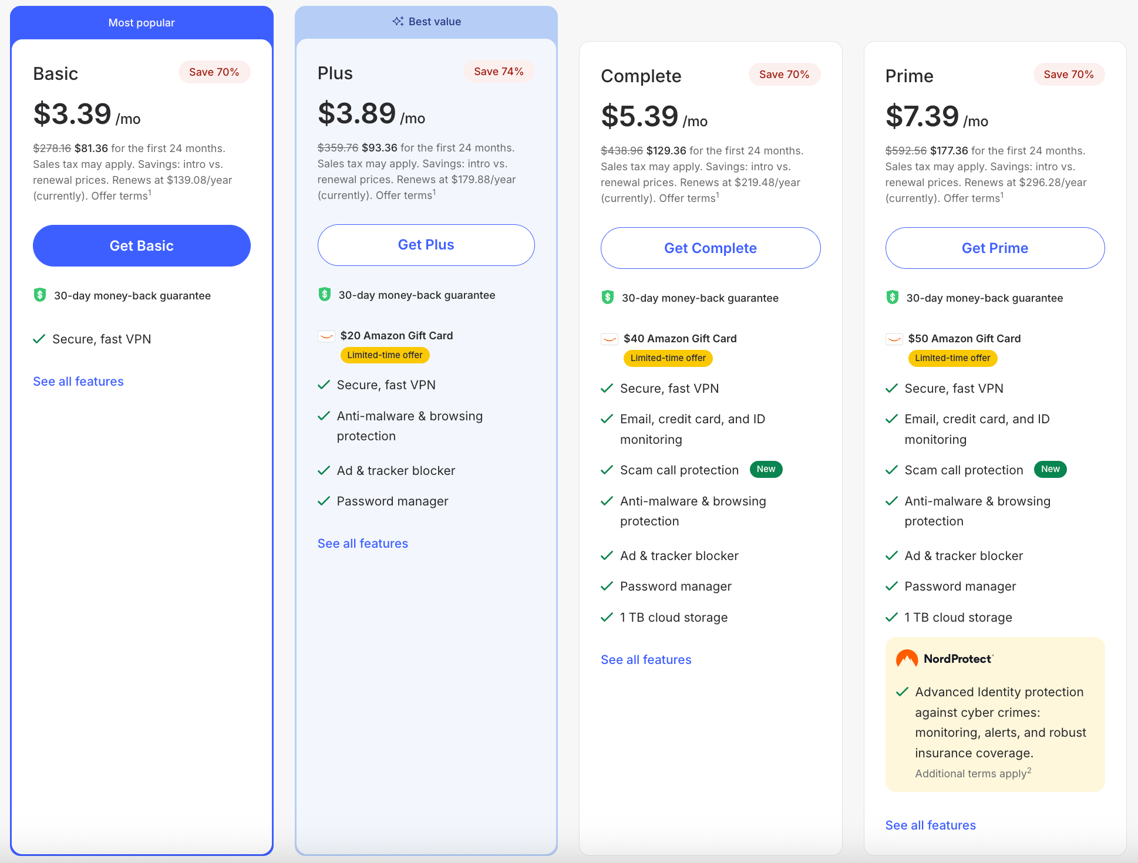Screen dimensions: 1138x863
Task: Click the $20 Amazon Gift Card icon
Action: [x=326, y=336]
